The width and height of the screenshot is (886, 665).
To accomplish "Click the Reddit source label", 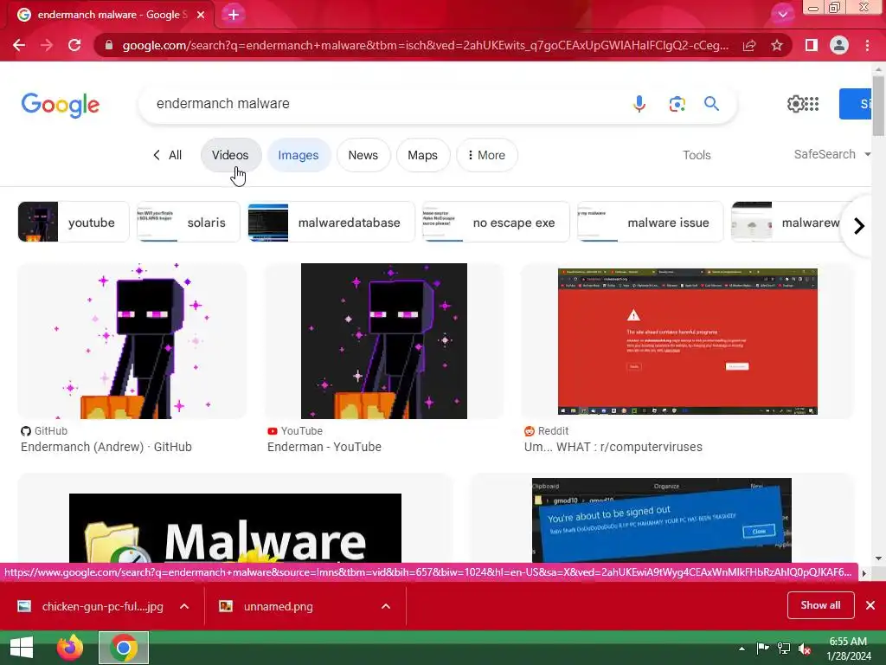I will pyautogui.click(x=547, y=431).
